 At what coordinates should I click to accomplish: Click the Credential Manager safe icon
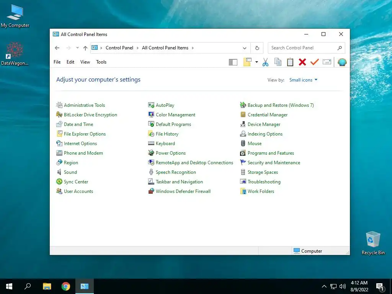coord(243,114)
